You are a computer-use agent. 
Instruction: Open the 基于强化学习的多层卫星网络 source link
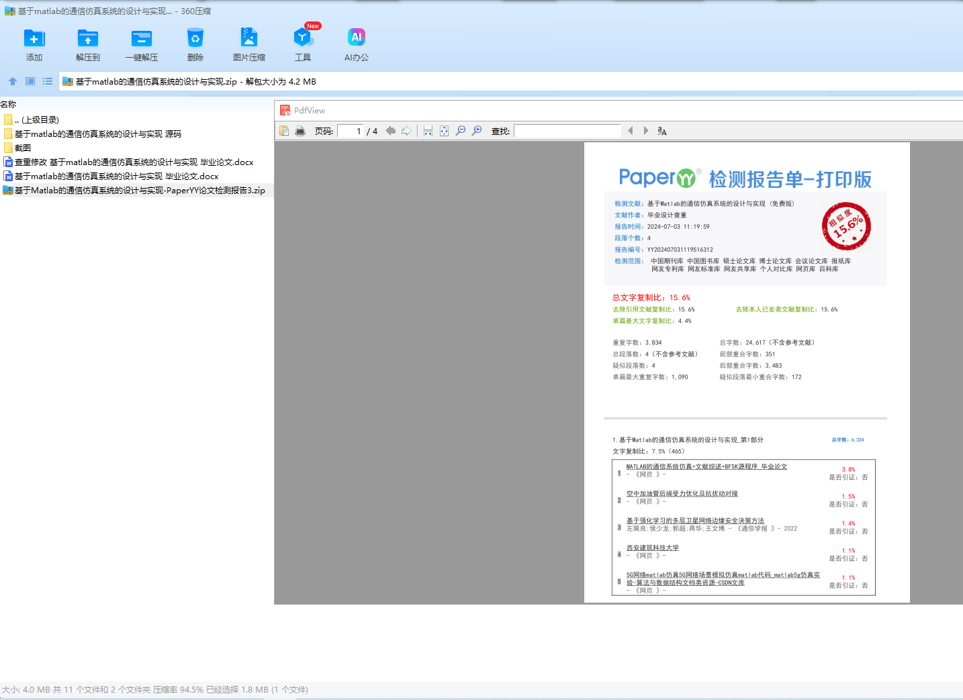click(695, 521)
